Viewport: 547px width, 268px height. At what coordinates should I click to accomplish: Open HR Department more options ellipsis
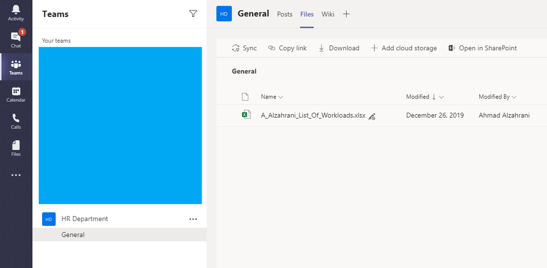pyautogui.click(x=193, y=219)
